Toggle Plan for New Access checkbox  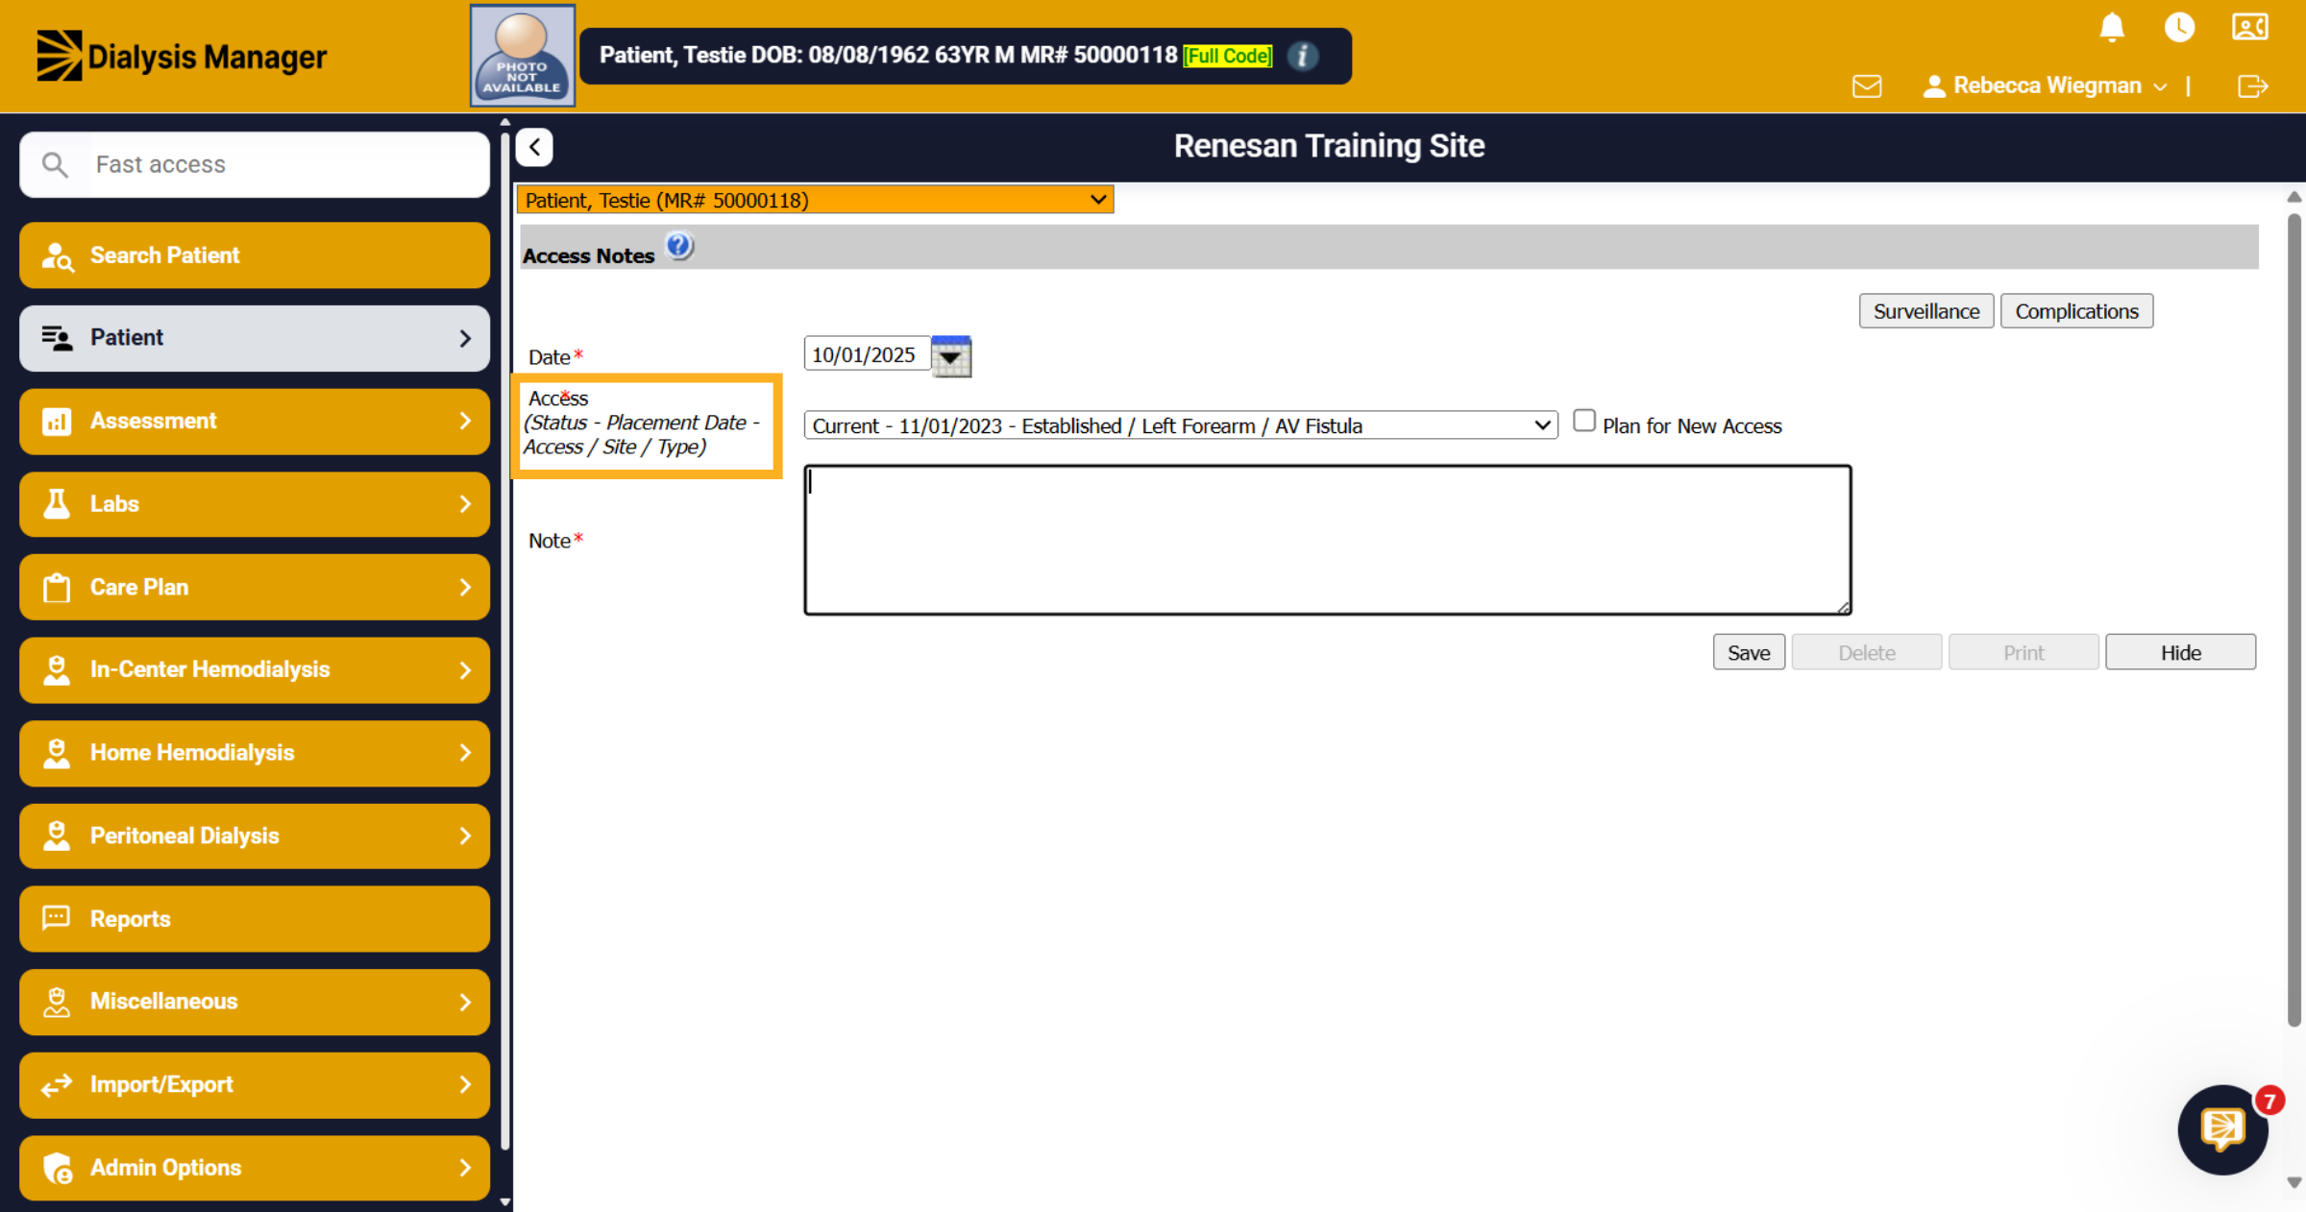[x=1583, y=421]
